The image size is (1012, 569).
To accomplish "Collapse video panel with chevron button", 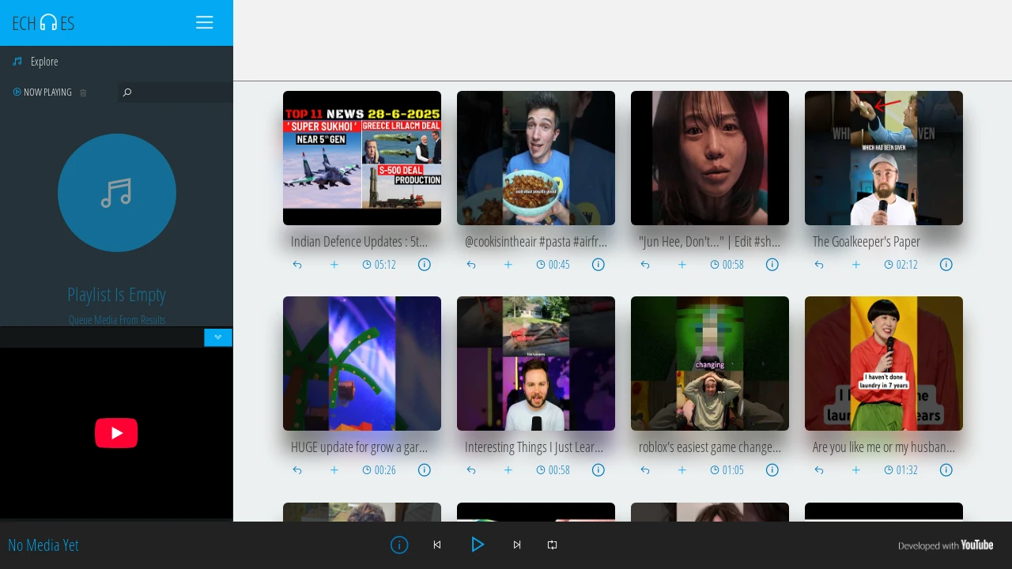I will click(218, 337).
